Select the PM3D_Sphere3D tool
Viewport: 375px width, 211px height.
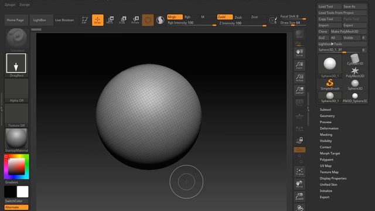(x=355, y=97)
